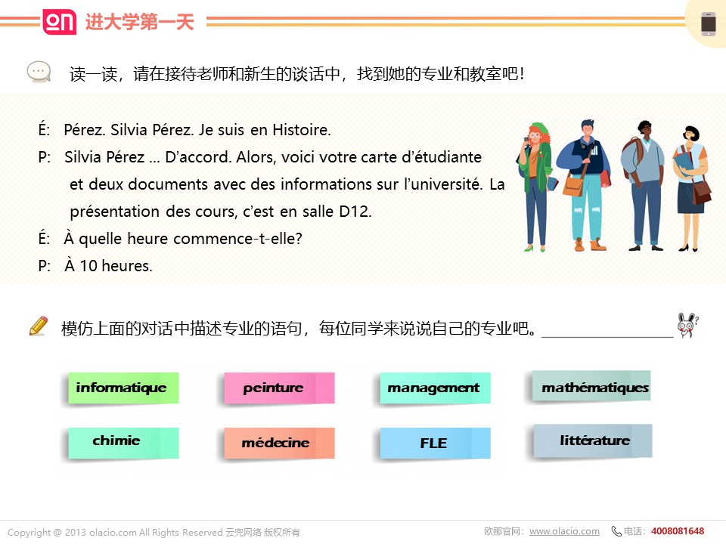Click the rabbit mascot icon

(687, 326)
